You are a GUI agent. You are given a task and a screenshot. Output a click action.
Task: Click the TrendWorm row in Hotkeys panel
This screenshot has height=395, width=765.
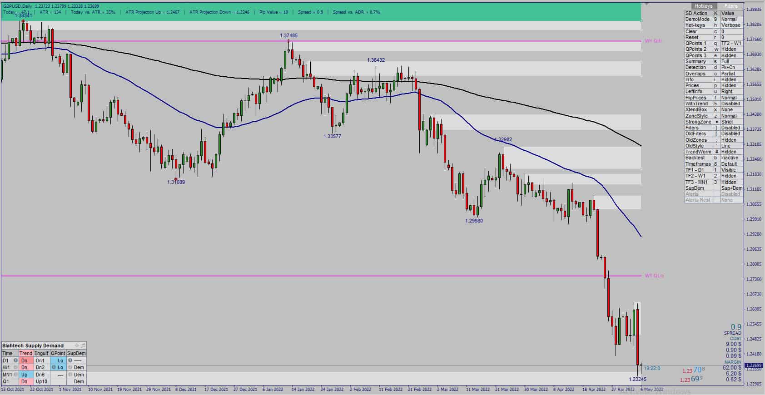[714, 152]
